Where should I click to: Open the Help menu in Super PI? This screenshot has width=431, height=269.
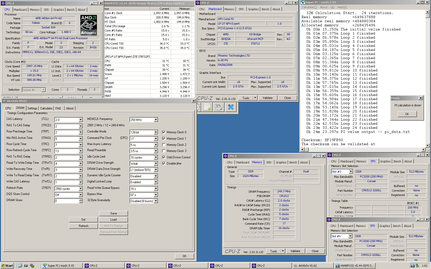click(x=342, y=7)
